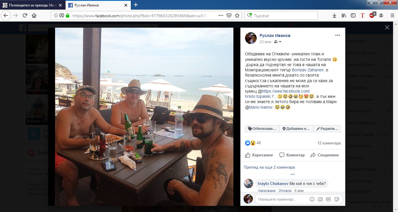
Task: Open Firefox page actions three-dot menu
Action: click(x=221, y=15)
